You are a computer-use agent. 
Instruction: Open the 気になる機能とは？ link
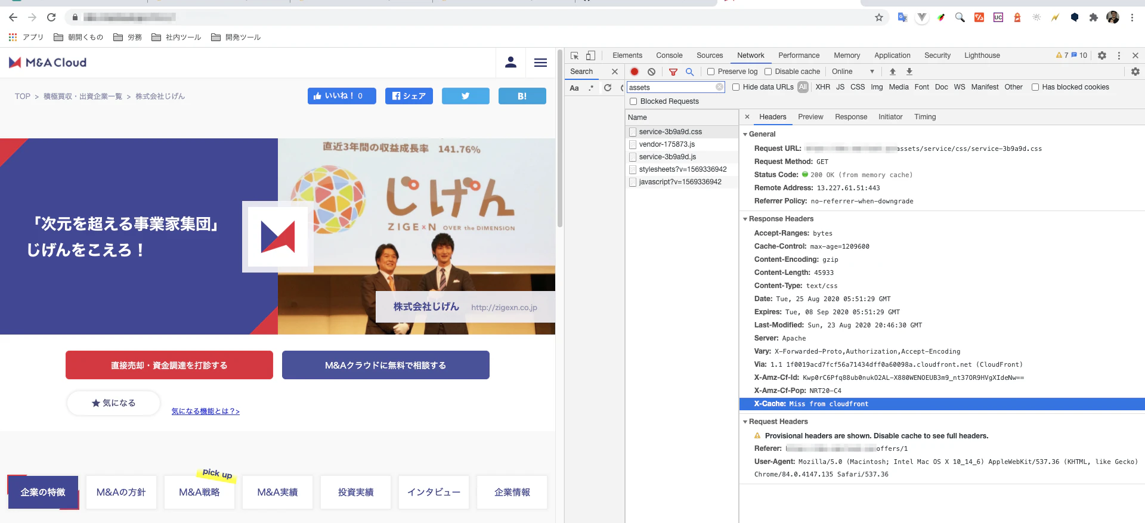tap(206, 411)
